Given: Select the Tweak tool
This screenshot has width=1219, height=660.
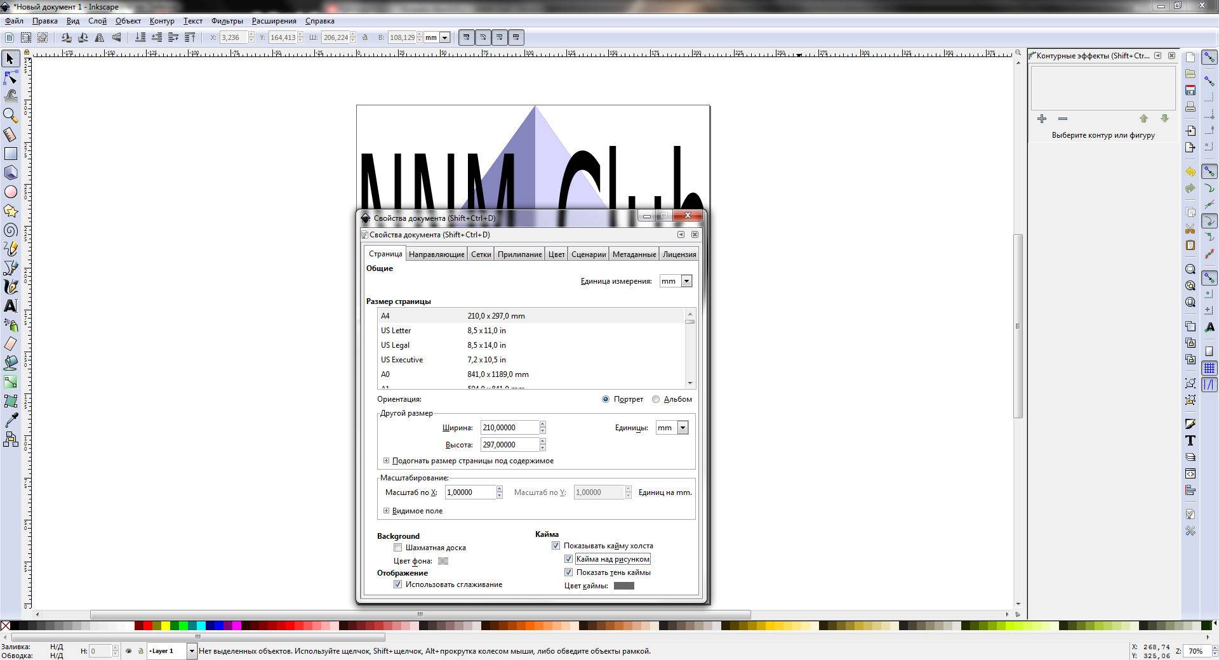Looking at the screenshot, I should (10, 96).
